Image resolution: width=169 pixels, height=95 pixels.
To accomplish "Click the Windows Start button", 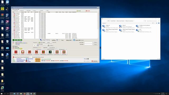I will pos(2,94).
